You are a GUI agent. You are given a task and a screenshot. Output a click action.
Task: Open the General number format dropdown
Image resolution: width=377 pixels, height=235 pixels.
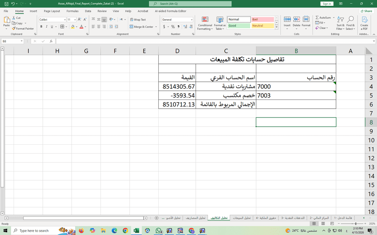click(191, 20)
